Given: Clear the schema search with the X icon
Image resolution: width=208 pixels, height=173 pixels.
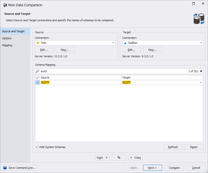Looking at the screenshot, I should [x=201, y=71].
